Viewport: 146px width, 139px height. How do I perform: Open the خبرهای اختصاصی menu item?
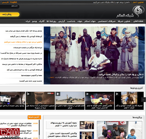pos(107,21)
